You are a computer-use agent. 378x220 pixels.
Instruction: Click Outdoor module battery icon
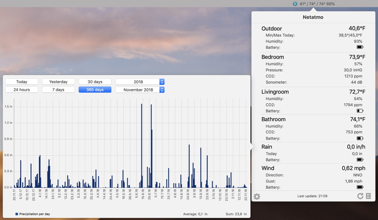point(360,47)
